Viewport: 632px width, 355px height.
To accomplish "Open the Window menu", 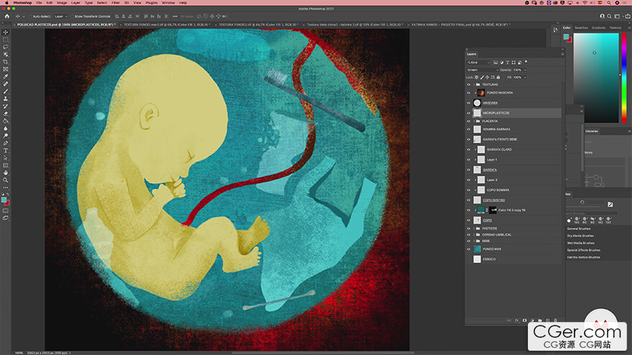I will click(x=169, y=3).
